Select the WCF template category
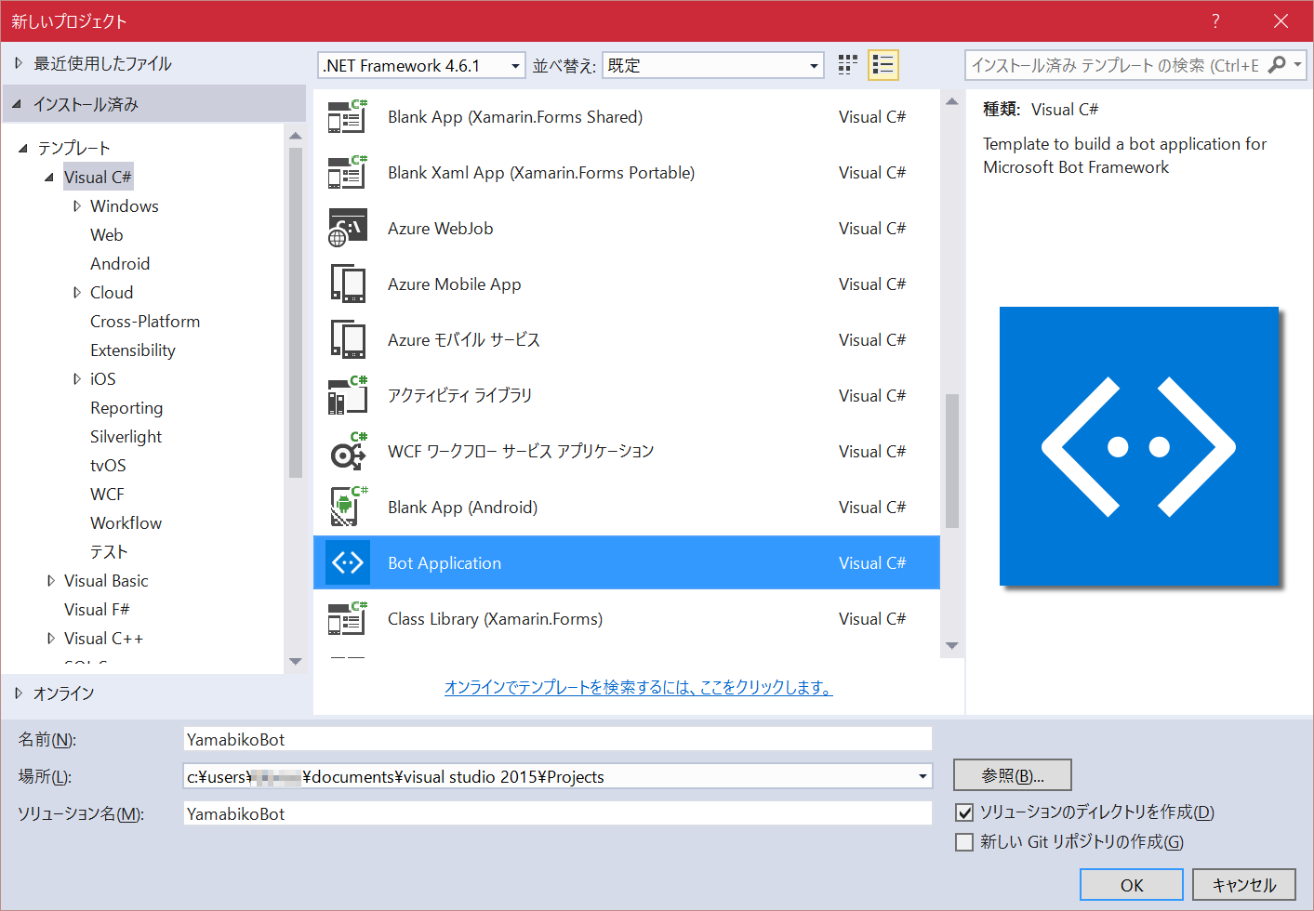 (107, 495)
